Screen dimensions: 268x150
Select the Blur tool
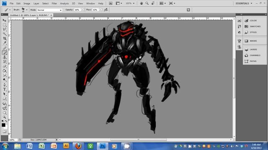click(x=5, y=75)
